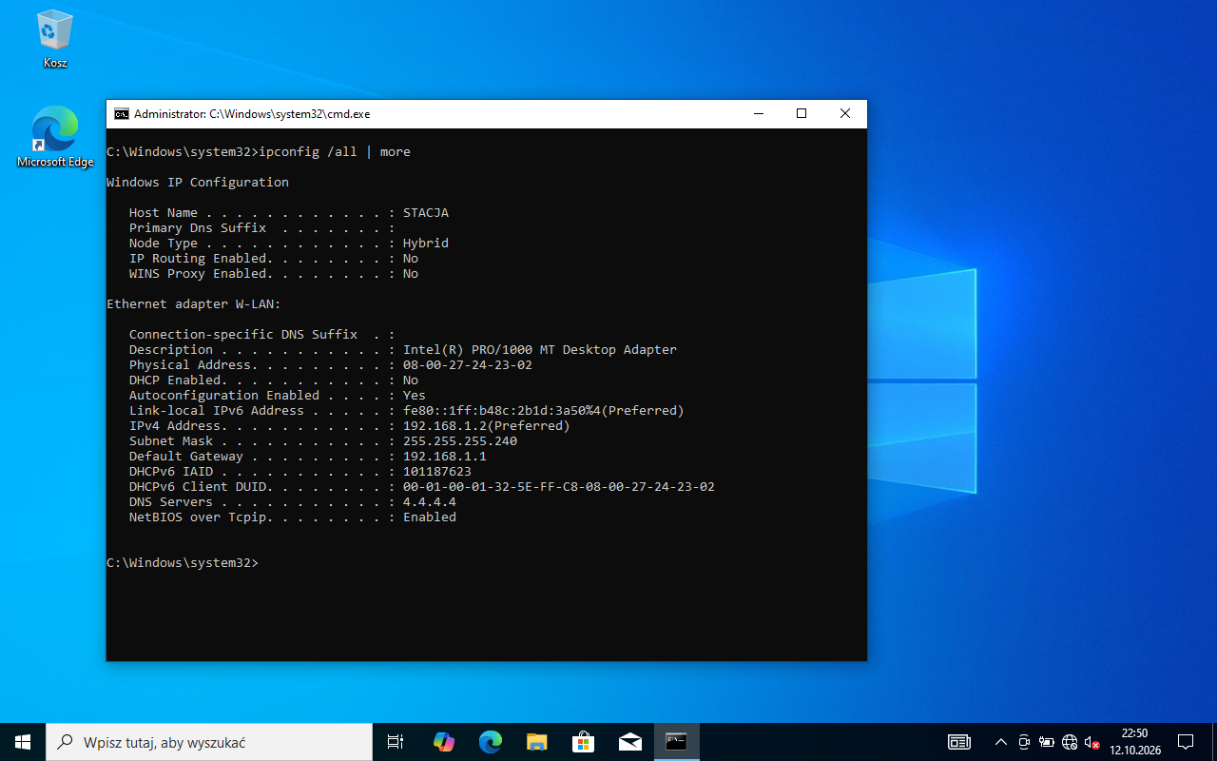Click the DHCPv6 IAID value 101187623

pos(437,472)
